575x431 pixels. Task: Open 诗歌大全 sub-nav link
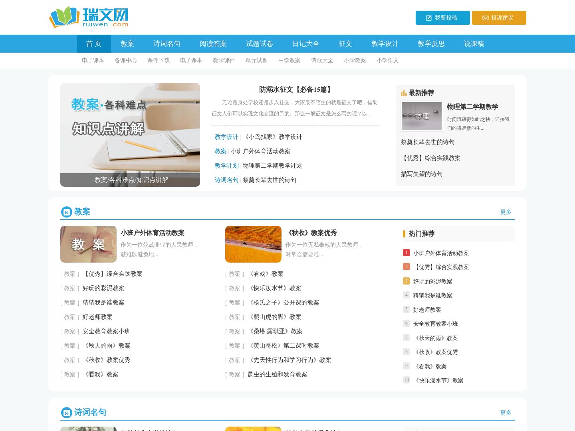[322, 60]
